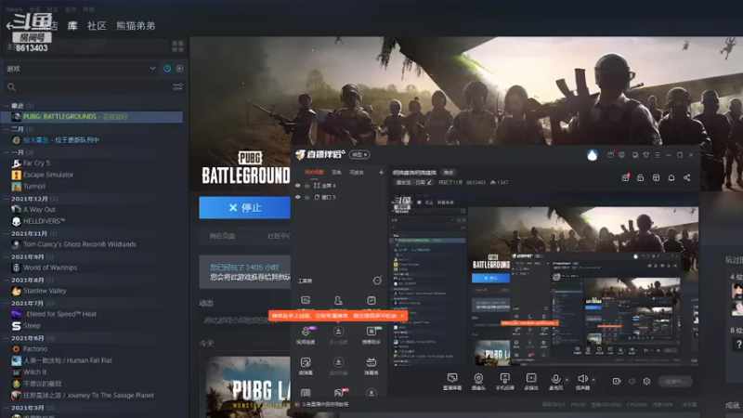Click the share icon in 直播伴侣

[x=686, y=177]
